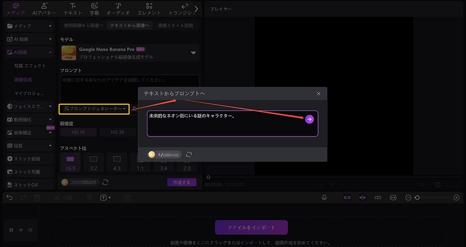
Task: Switch to テキストから画像へ mode
Action: tap(129, 26)
